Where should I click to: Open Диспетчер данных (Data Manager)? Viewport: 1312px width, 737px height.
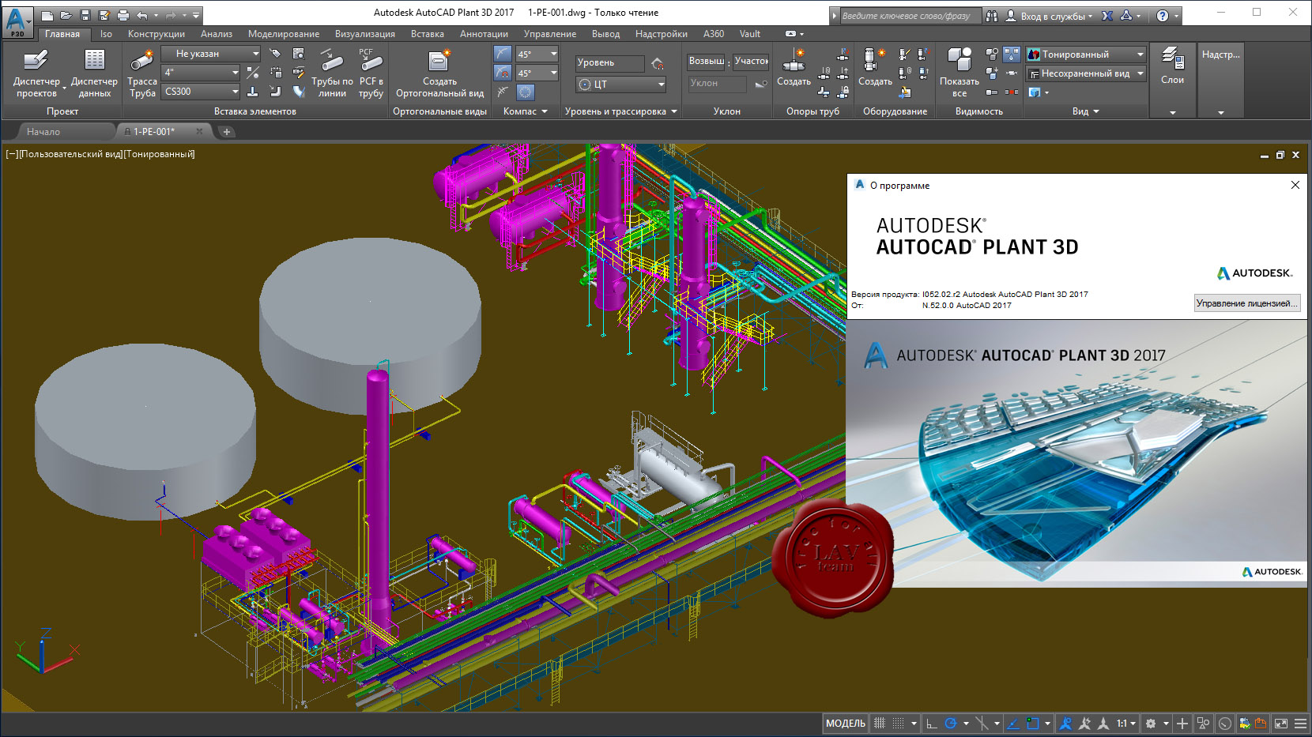click(x=94, y=73)
